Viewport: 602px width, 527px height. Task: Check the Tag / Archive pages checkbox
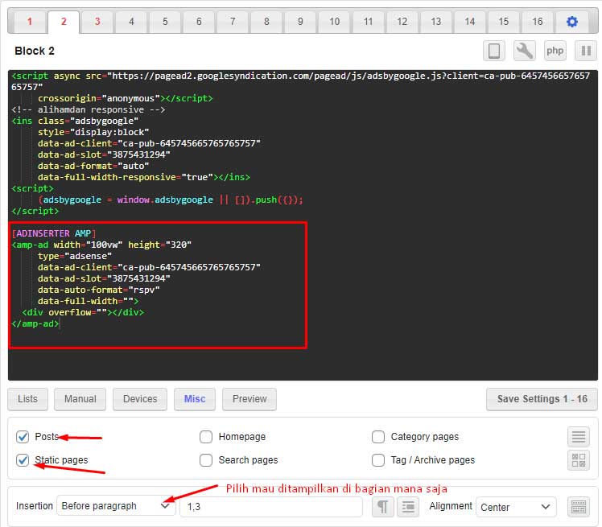point(378,460)
